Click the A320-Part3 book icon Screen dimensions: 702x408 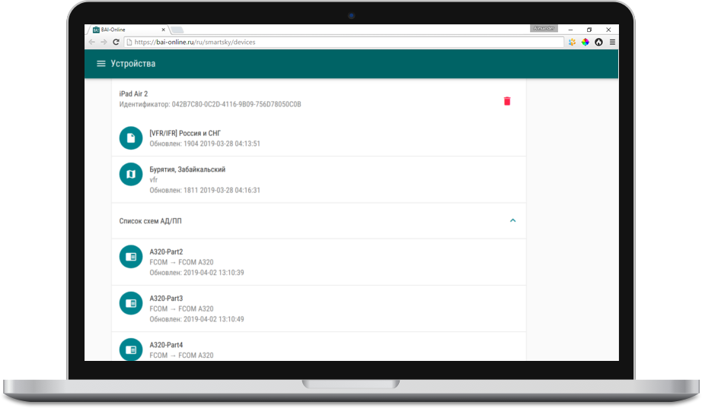131,303
